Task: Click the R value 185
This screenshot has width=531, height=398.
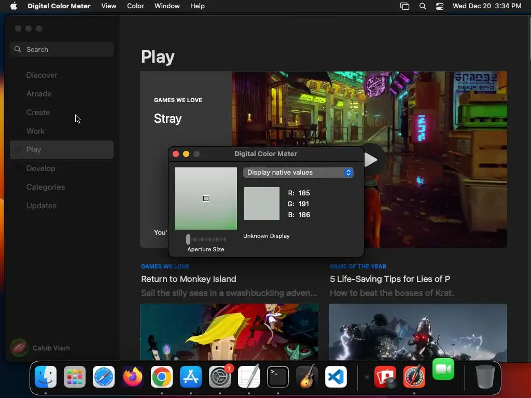Action: 304,193
